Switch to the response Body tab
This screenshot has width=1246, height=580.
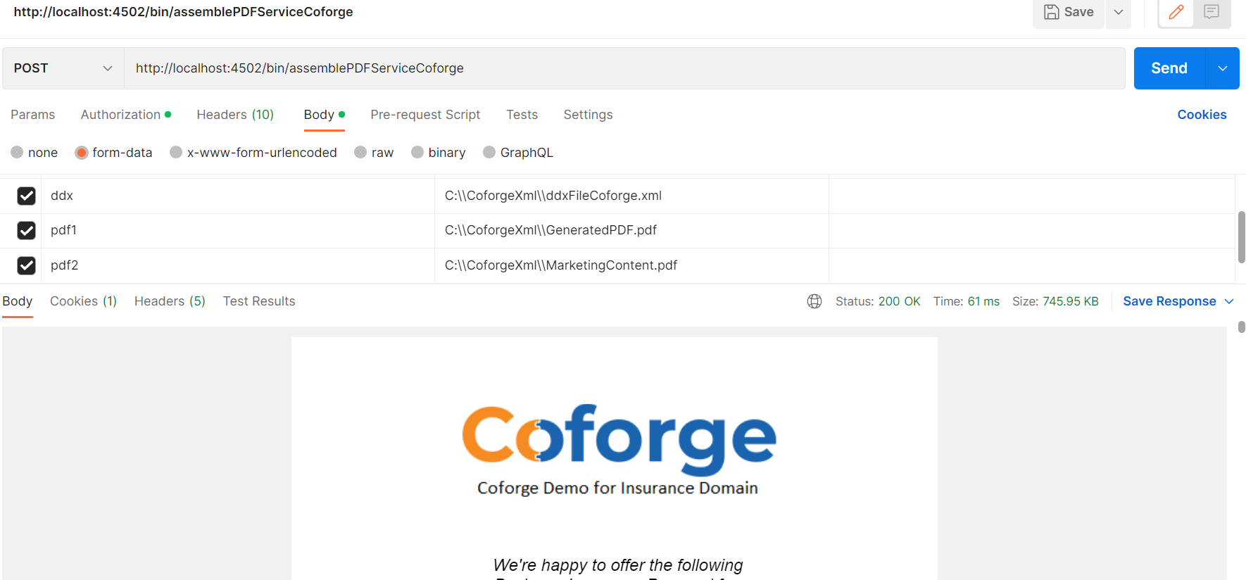coord(18,301)
